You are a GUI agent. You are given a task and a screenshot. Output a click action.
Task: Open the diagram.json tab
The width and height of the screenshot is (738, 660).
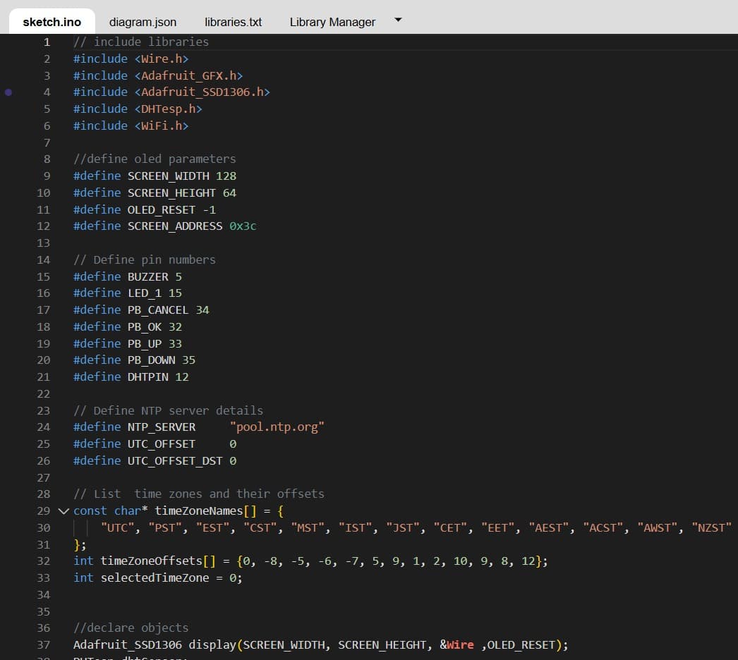point(143,22)
